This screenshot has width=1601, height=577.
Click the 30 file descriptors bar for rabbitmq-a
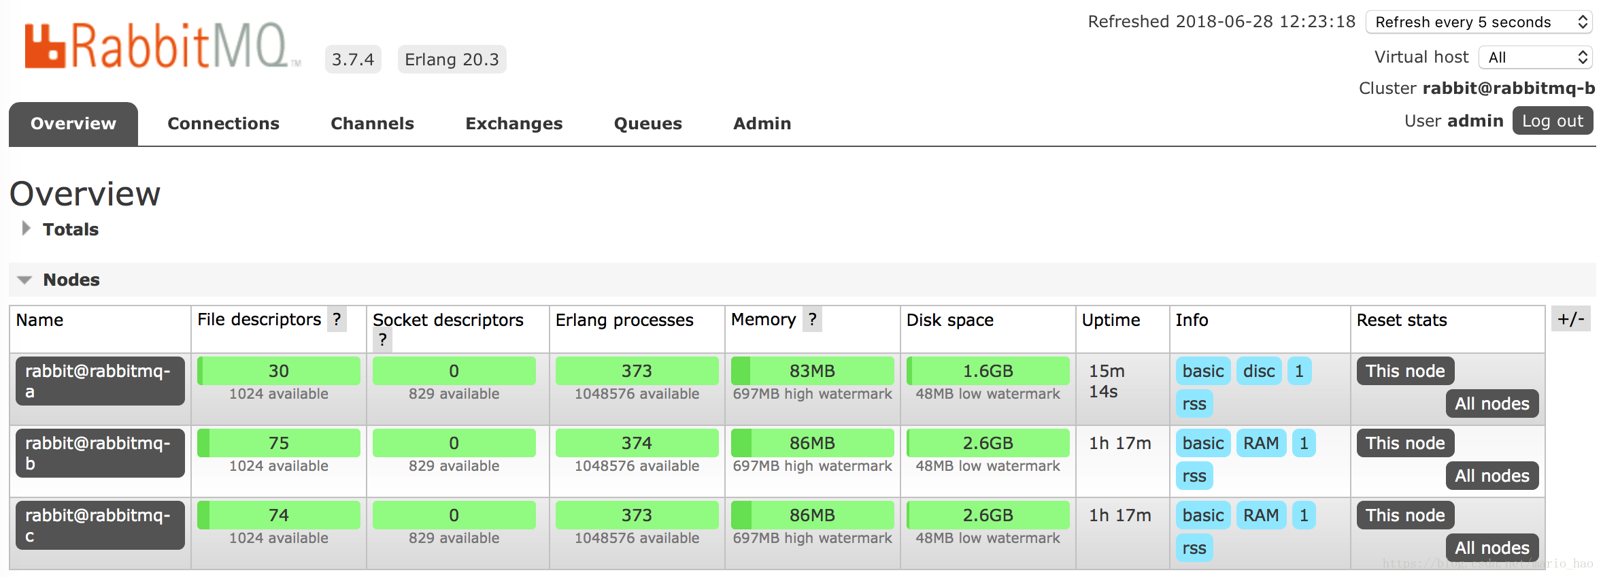(279, 371)
